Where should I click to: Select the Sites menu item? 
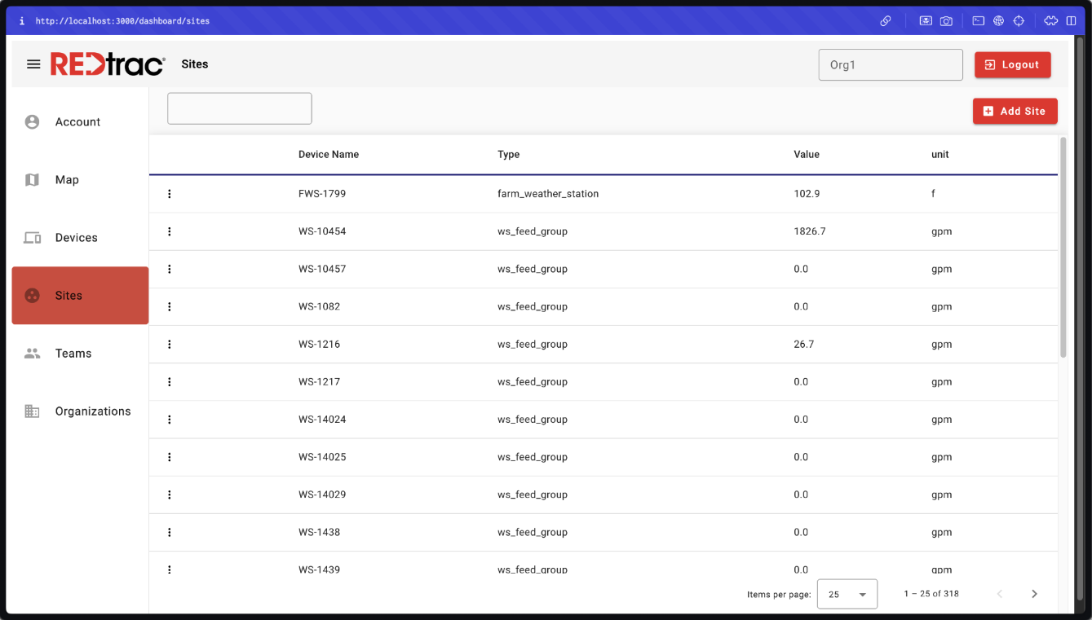coord(80,296)
